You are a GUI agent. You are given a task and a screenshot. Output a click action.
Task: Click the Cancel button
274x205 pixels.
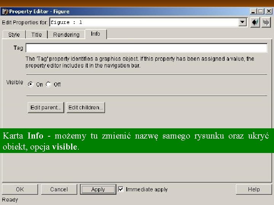coord(59,189)
